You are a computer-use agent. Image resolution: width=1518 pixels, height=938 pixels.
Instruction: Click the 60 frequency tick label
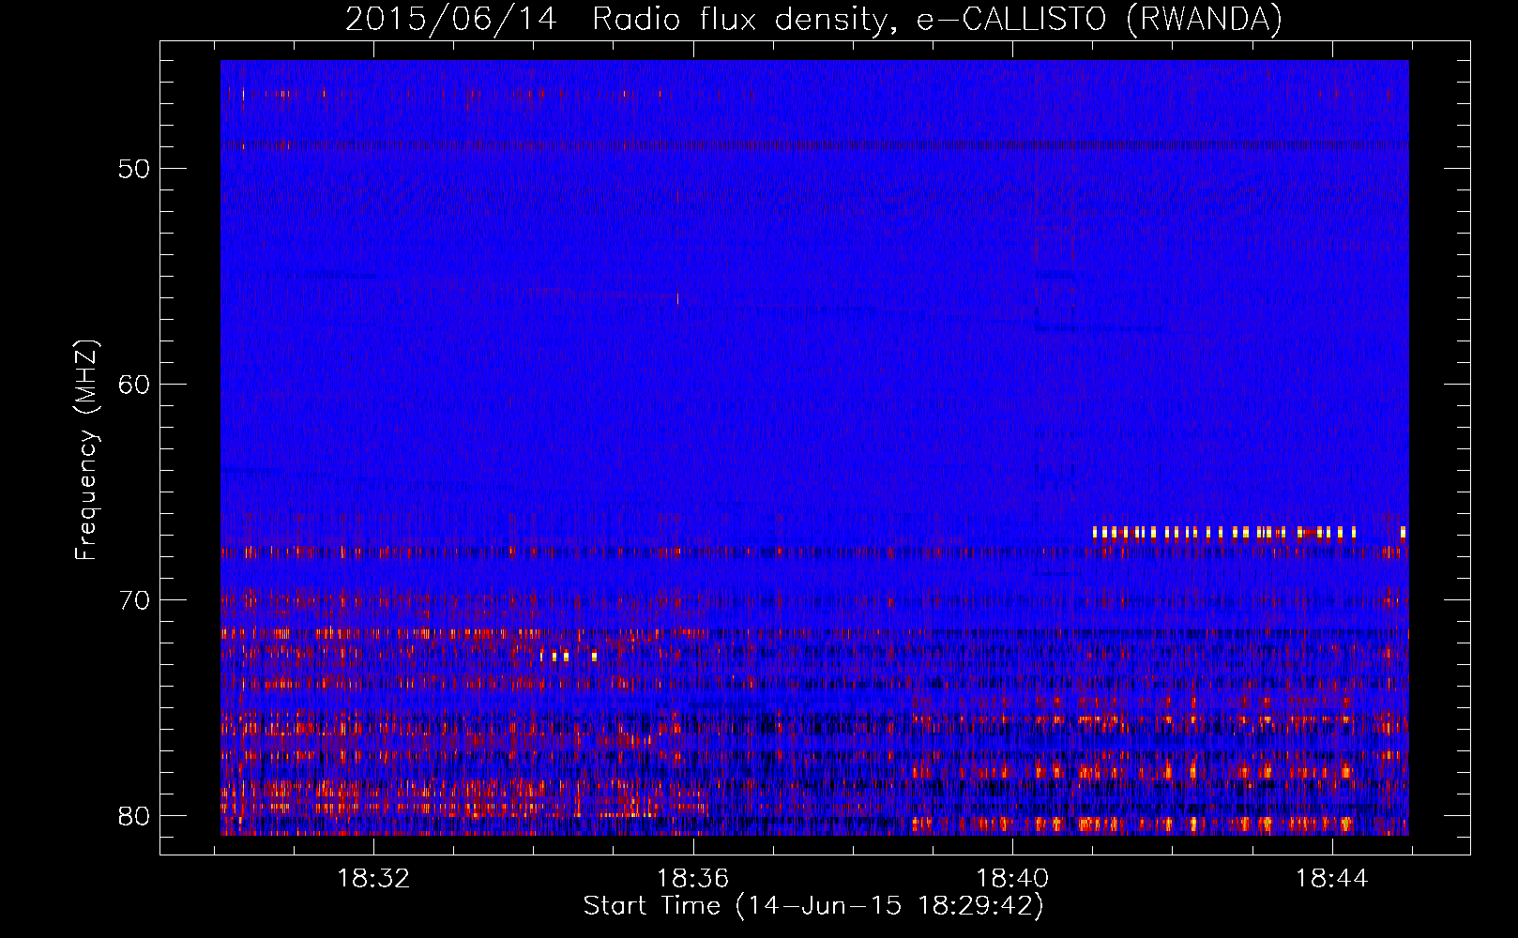pyautogui.click(x=134, y=385)
